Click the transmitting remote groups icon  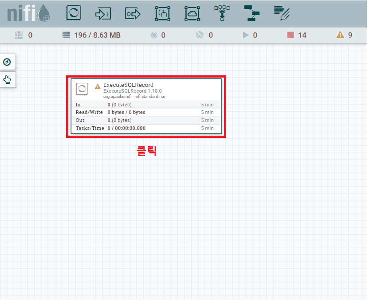point(154,35)
